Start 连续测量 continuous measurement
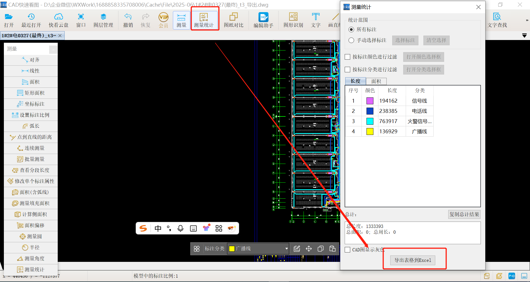This screenshot has width=530, height=282. [31, 148]
